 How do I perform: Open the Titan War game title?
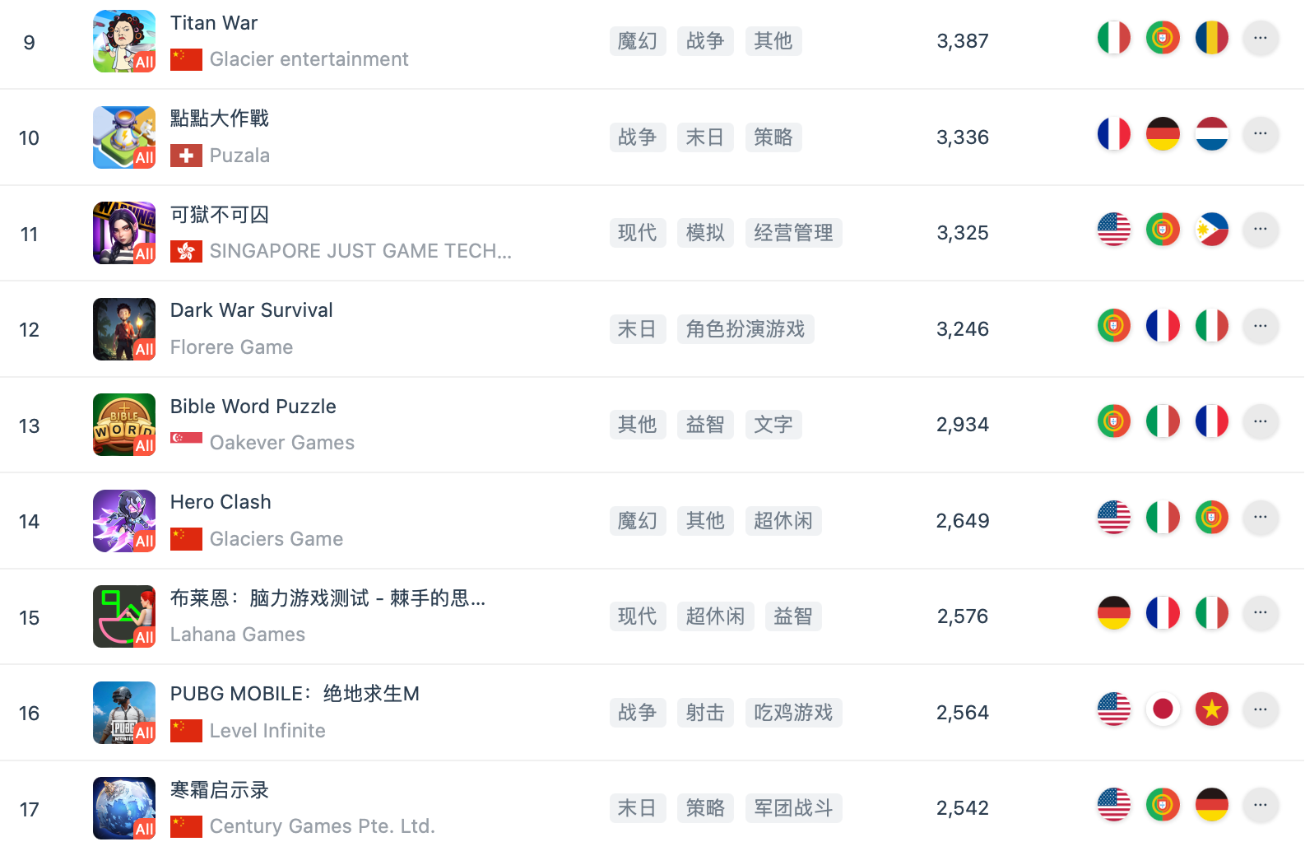tap(213, 22)
